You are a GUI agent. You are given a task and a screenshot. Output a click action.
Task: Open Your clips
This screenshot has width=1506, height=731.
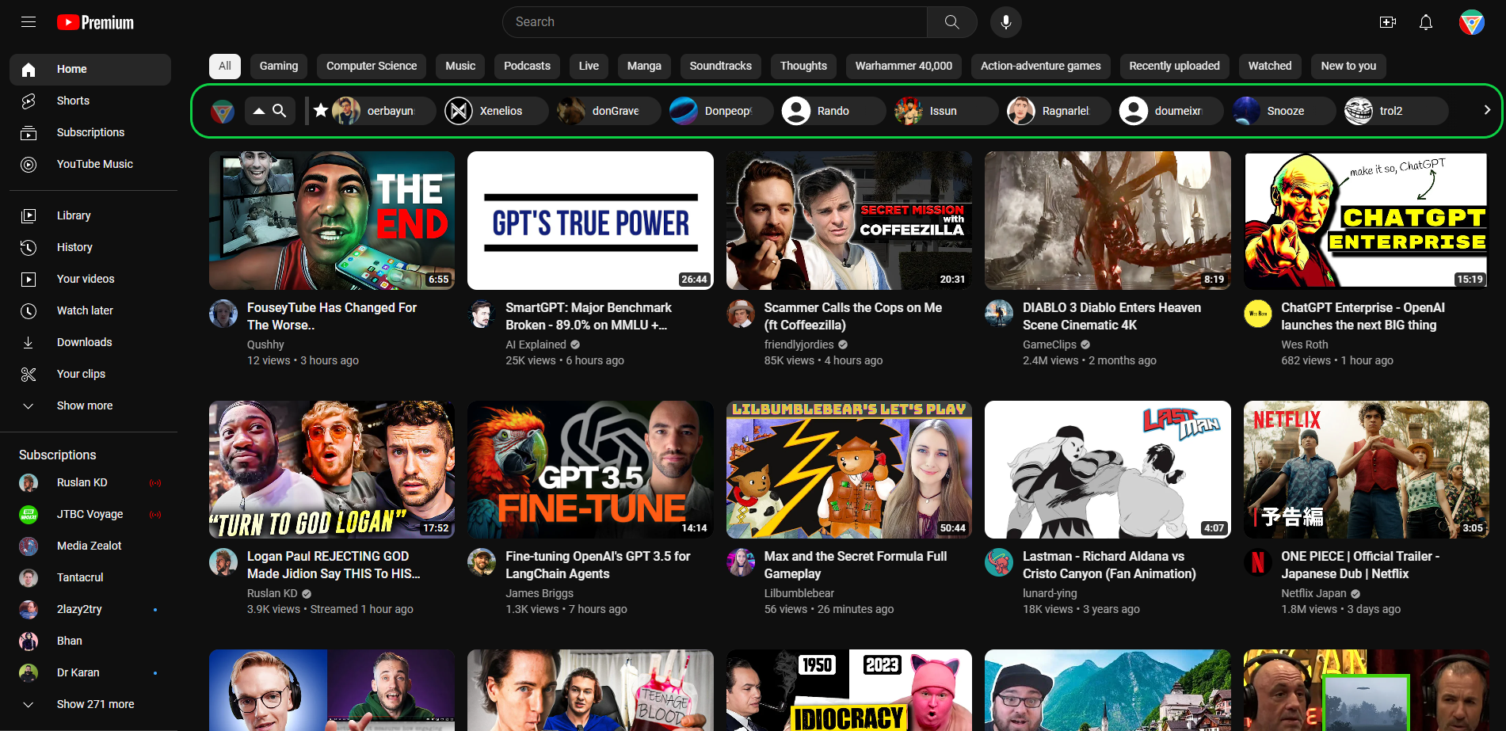[x=90, y=374]
